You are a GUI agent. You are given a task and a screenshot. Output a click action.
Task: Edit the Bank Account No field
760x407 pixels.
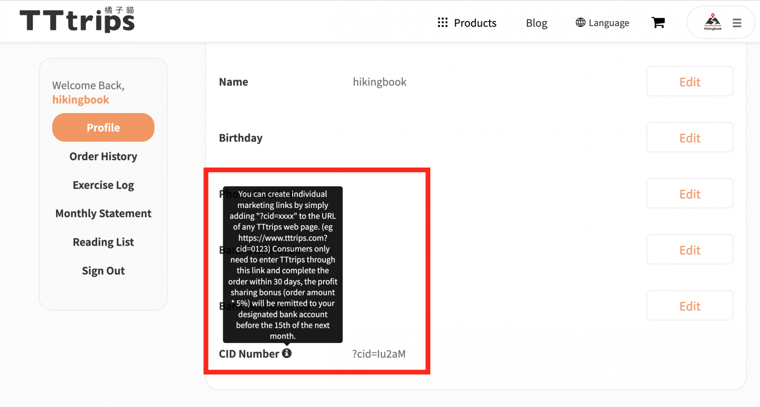click(690, 305)
